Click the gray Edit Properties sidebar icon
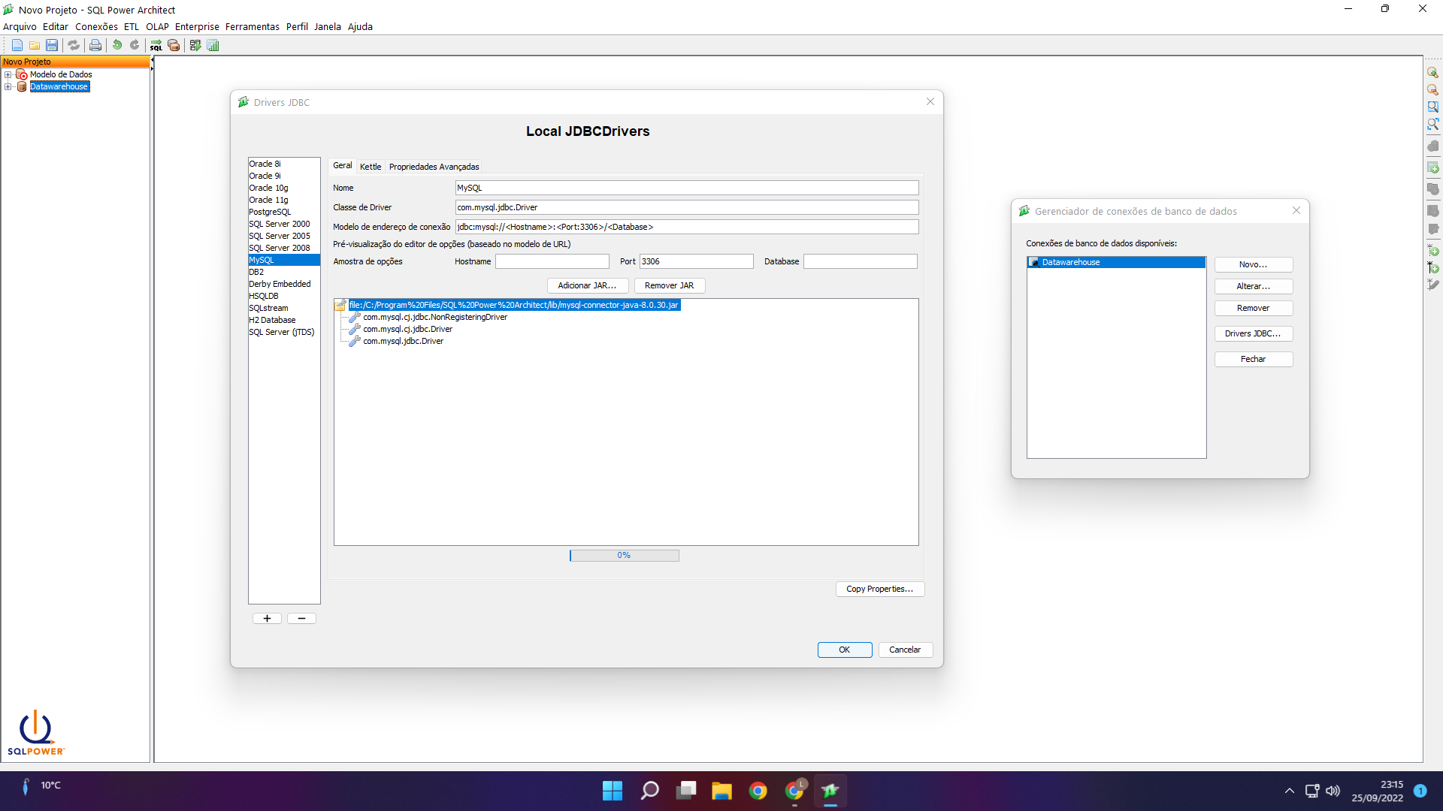1443x811 pixels. click(x=1433, y=228)
